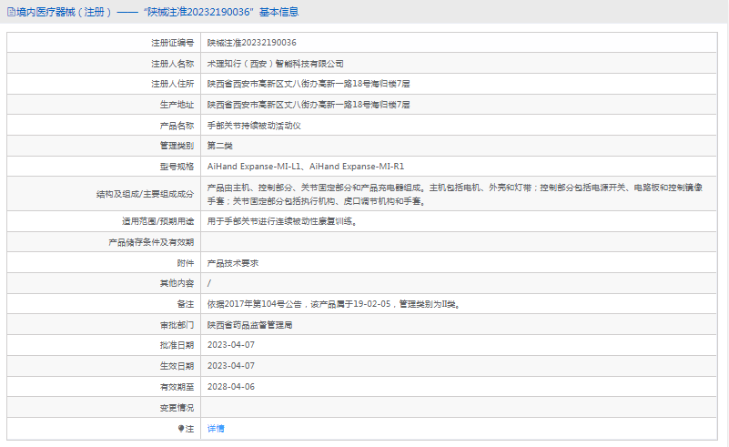Viewport: 729px width, 447px height.
Task: Click the address value in the 生产地址 row
Action: pos(309,105)
